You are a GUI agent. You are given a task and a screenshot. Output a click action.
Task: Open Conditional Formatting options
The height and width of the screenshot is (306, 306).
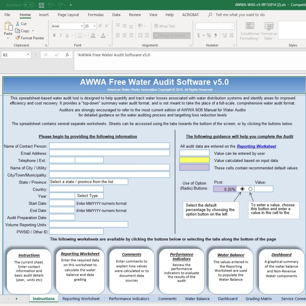point(250,31)
